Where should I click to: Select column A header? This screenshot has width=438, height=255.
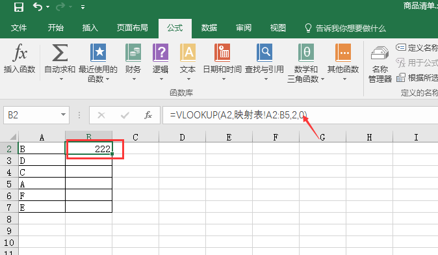pyautogui.click(x=42, y=137)
